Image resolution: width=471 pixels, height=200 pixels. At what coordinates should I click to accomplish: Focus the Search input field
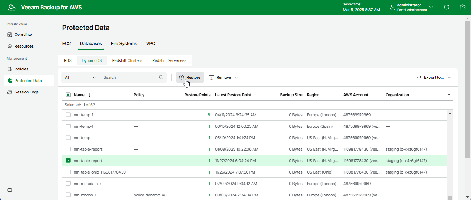pos(129,77)
